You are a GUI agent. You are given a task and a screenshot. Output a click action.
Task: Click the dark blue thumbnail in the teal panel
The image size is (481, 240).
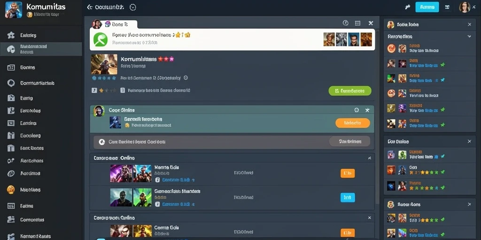116,122
